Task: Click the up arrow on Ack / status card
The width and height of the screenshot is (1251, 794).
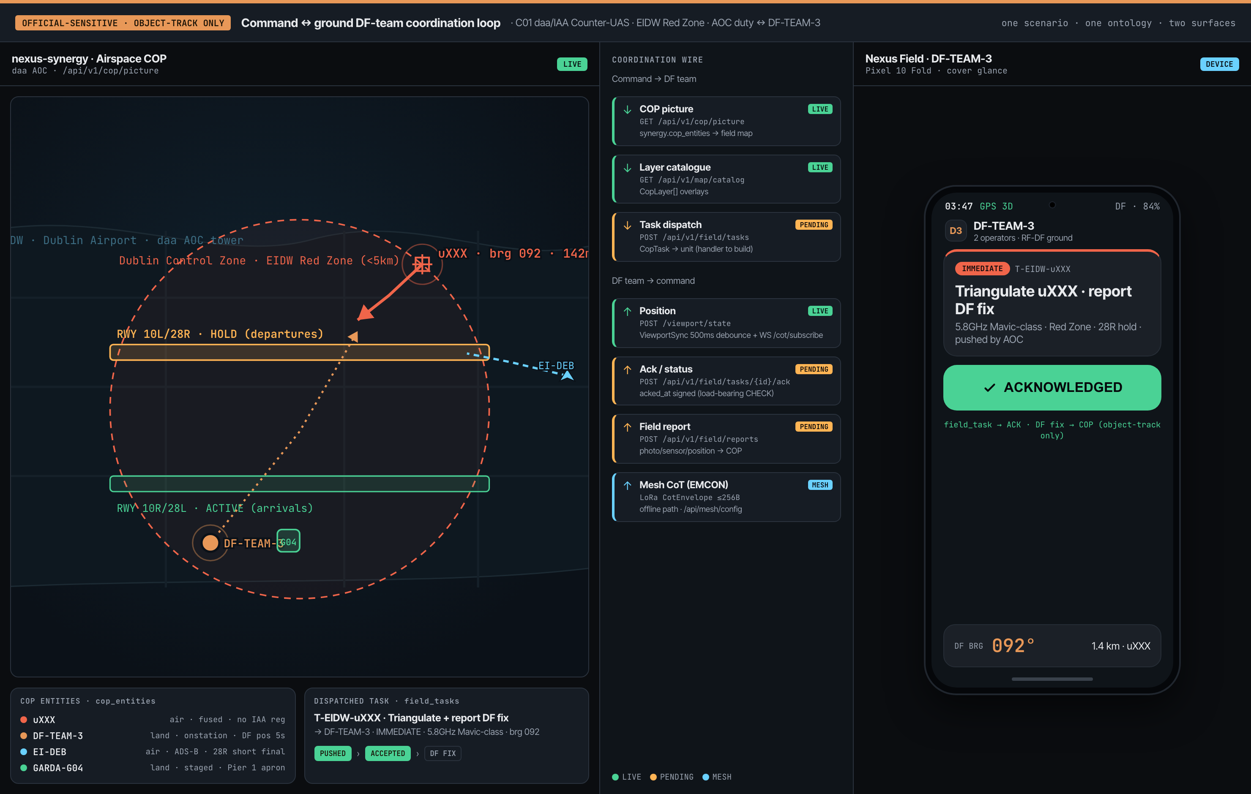Action: 627,370
